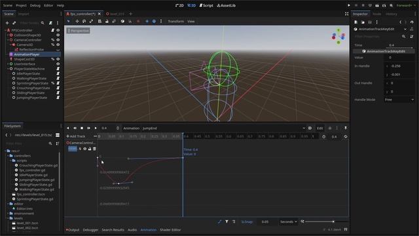Switch to the Node tab
The image size is (419, 236).
tap(377, 14)
